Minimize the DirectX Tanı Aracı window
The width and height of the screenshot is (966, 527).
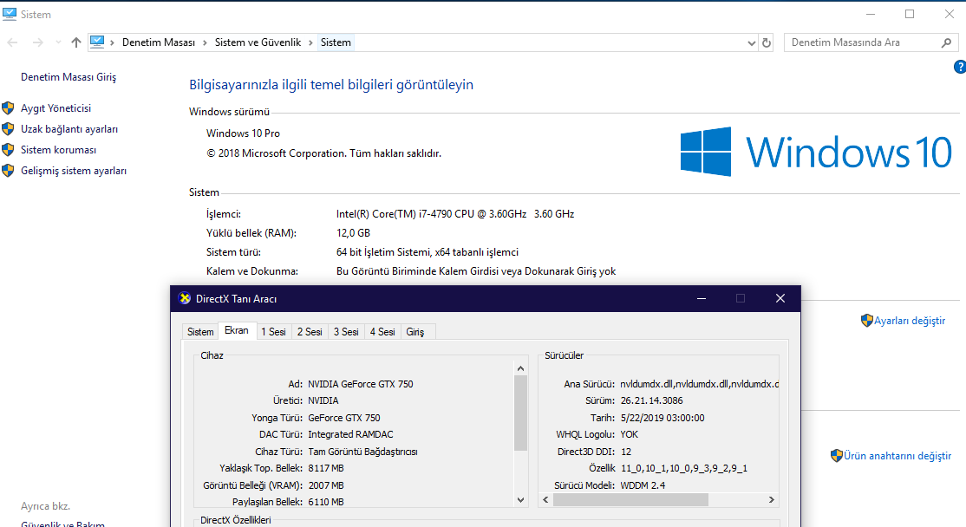coord(702,298)
